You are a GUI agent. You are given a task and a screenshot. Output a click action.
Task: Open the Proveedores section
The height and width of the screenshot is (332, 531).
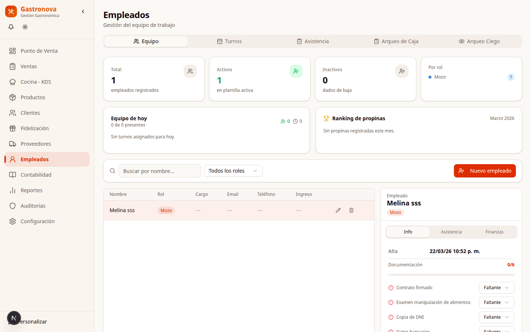pos(36,144)
